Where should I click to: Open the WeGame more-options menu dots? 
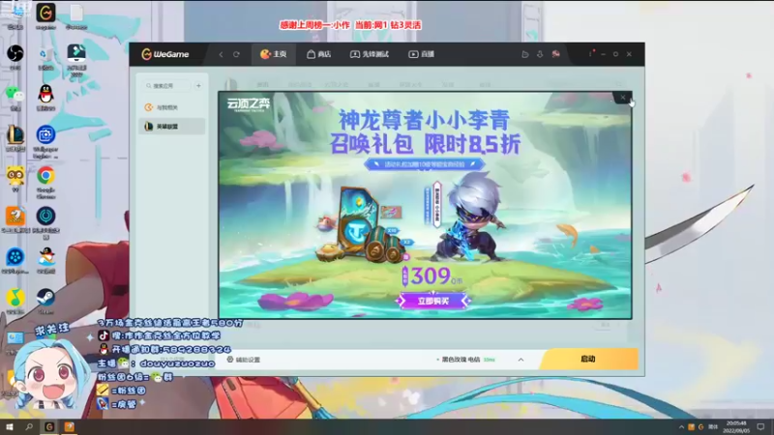[x=590, y=54]
